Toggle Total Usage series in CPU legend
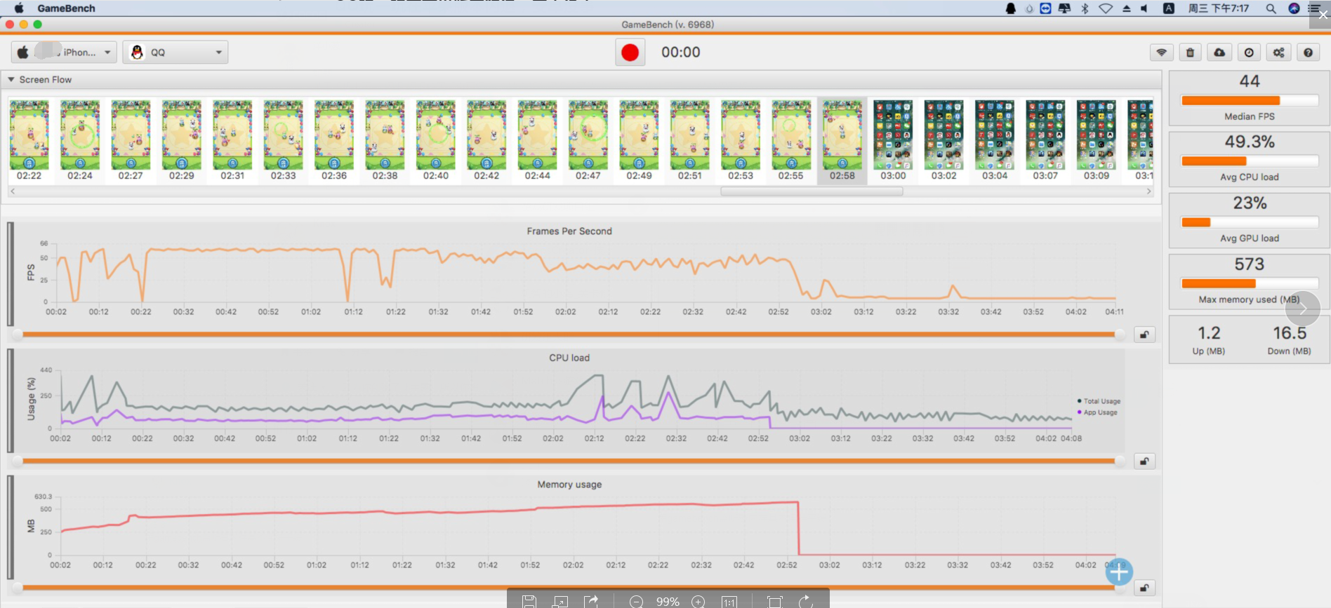Viewport: 1331px width, 608px height. click(x=1099, y=401)
